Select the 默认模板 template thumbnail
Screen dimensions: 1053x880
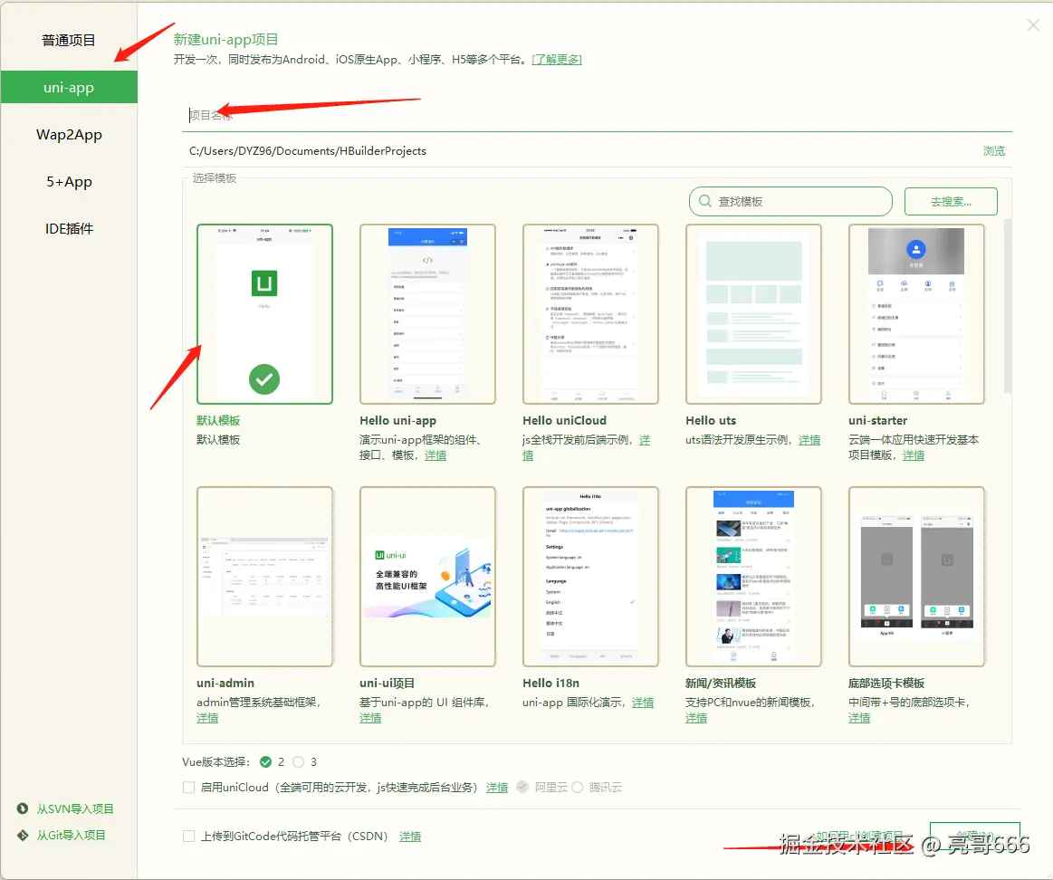pos(264,314)
